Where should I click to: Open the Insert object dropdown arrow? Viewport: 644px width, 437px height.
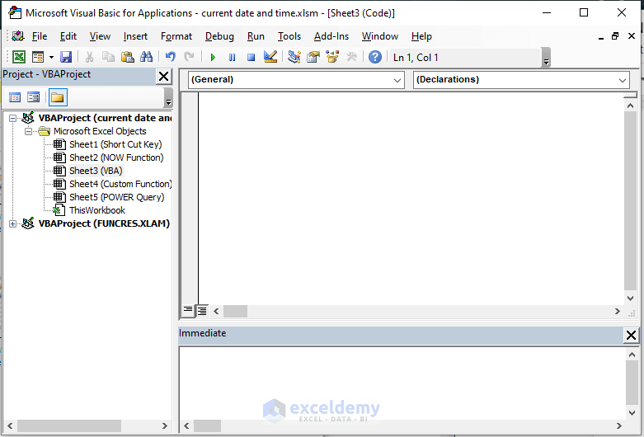point(51,57)
